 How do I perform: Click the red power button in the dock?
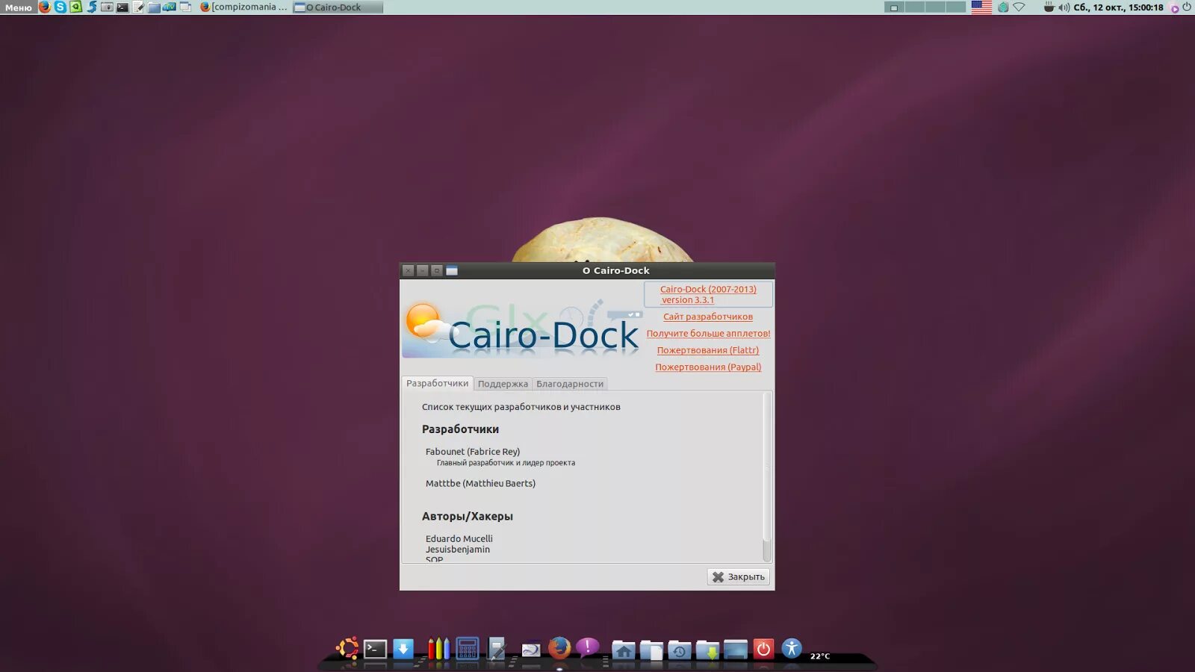pos(763,649)
